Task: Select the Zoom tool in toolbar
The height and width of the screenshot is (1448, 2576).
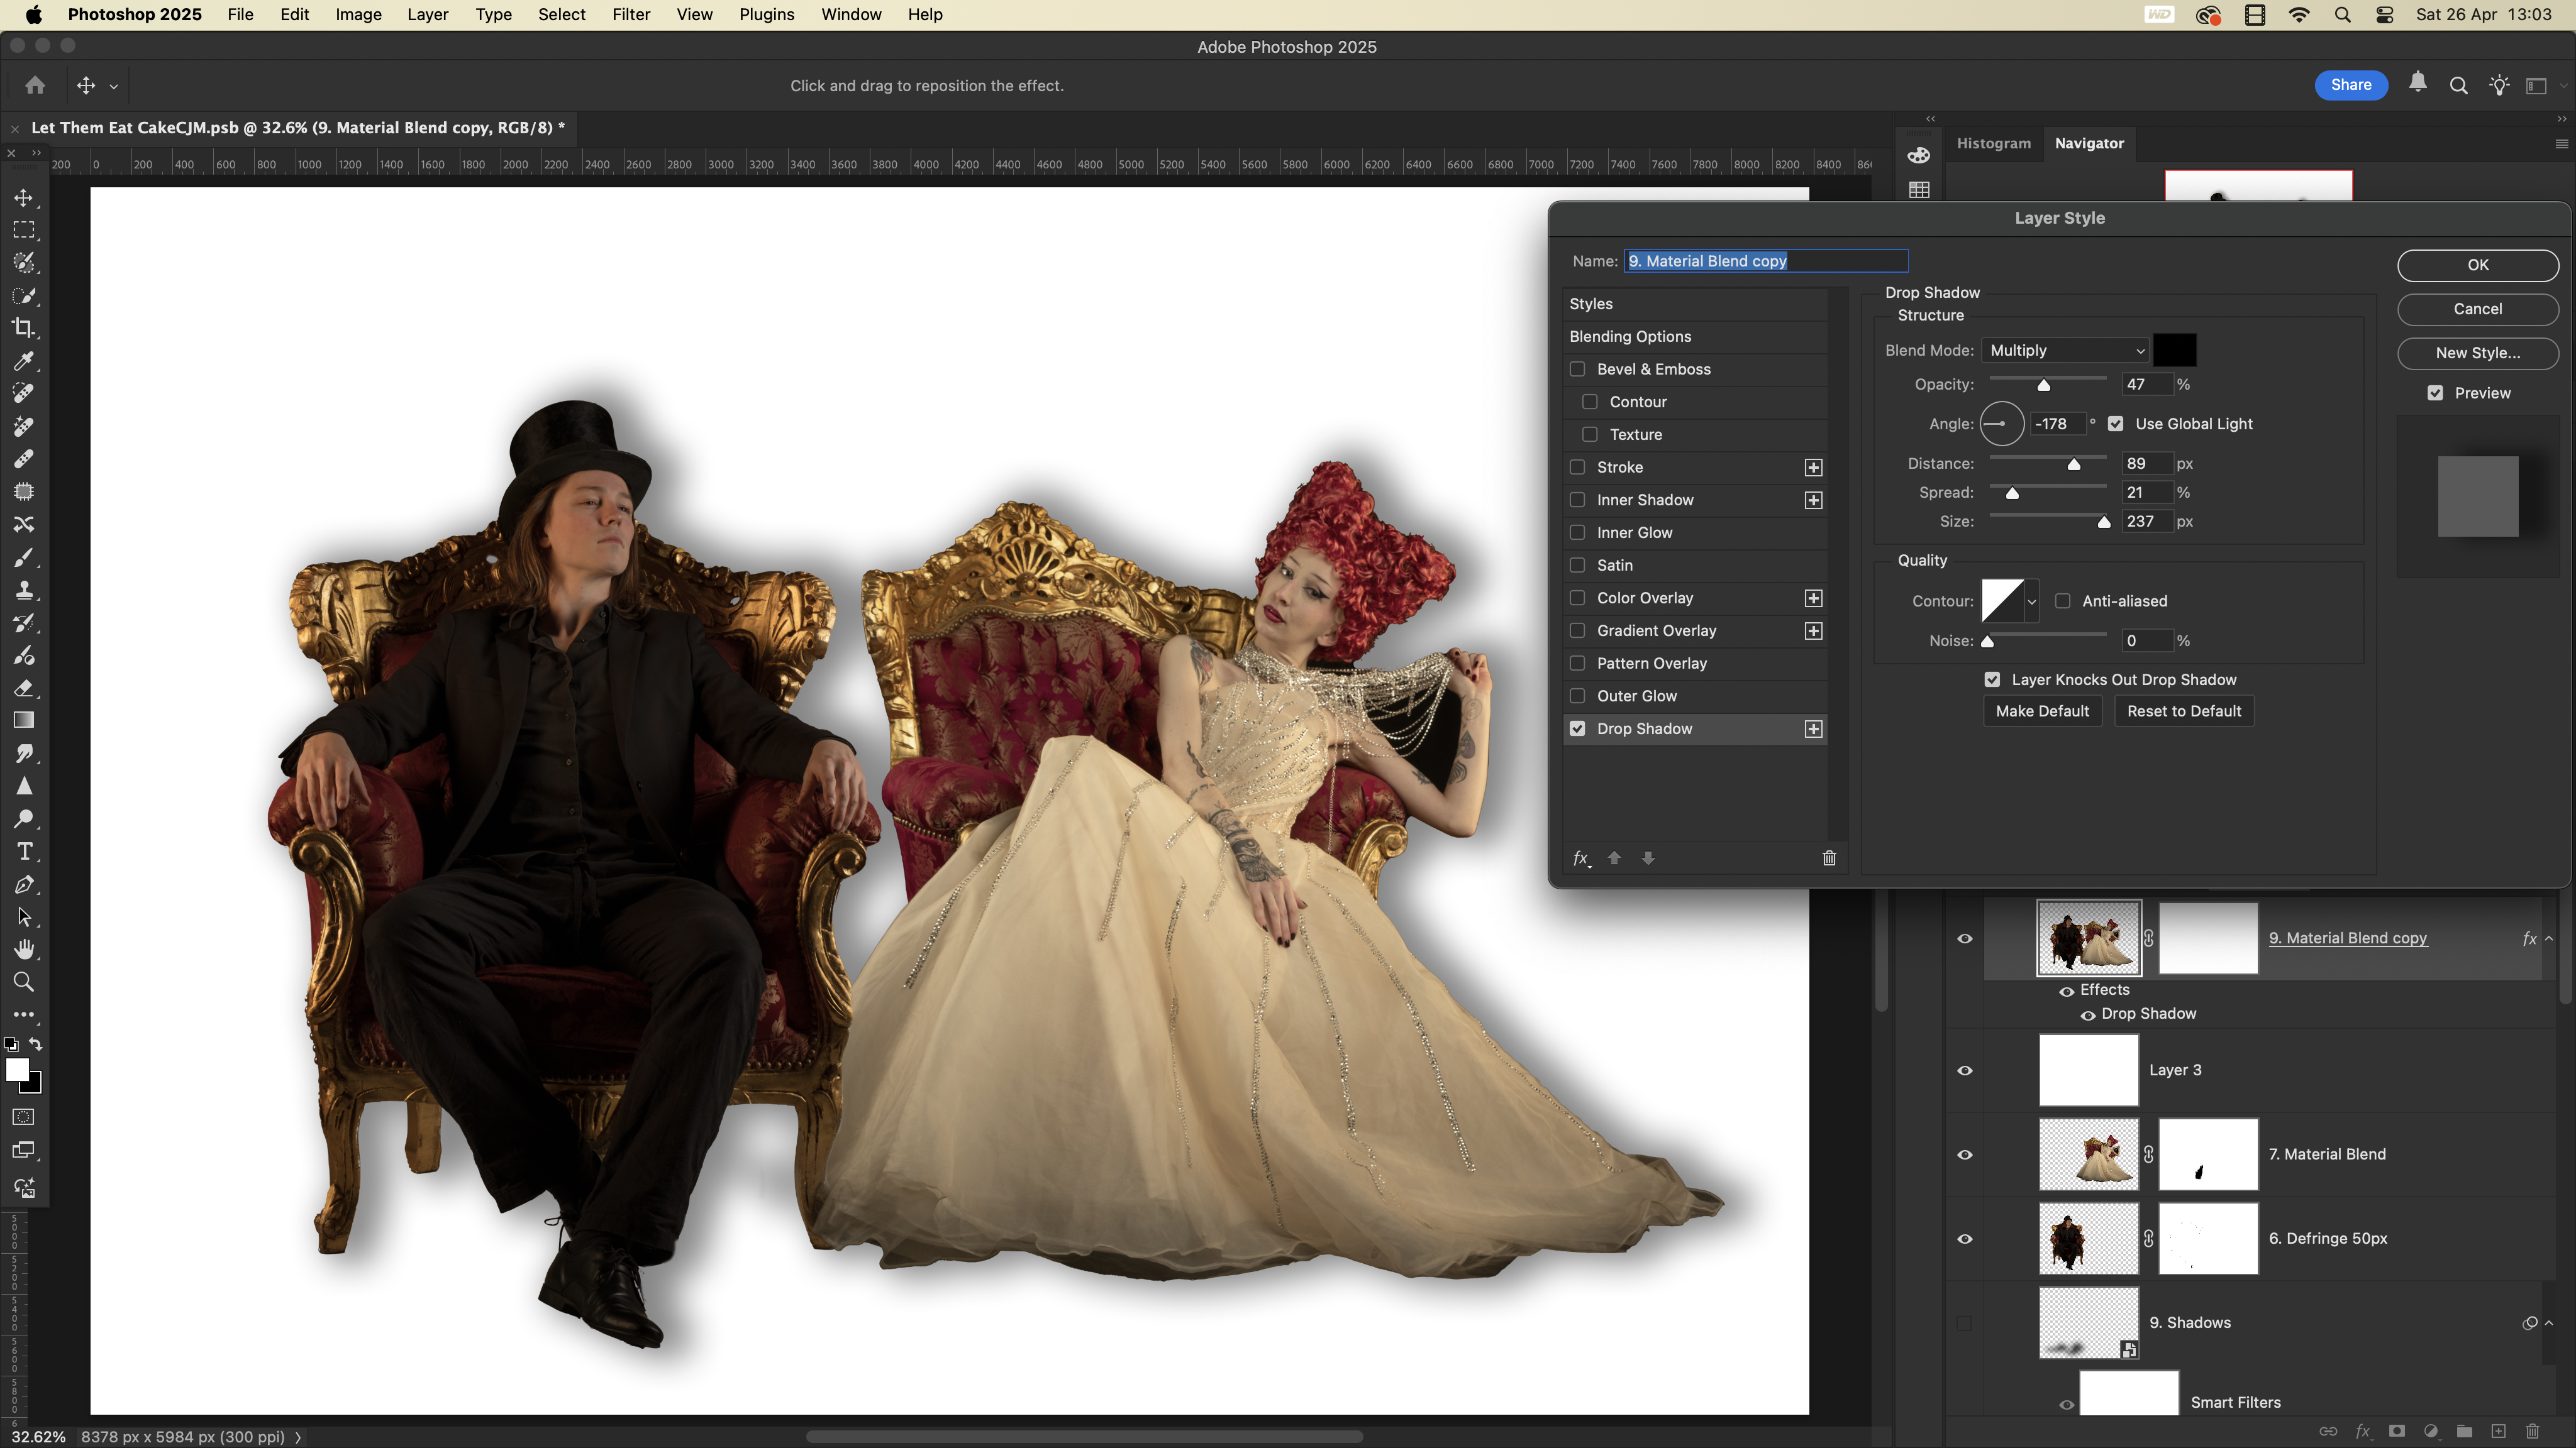Action: click(24, 982)
